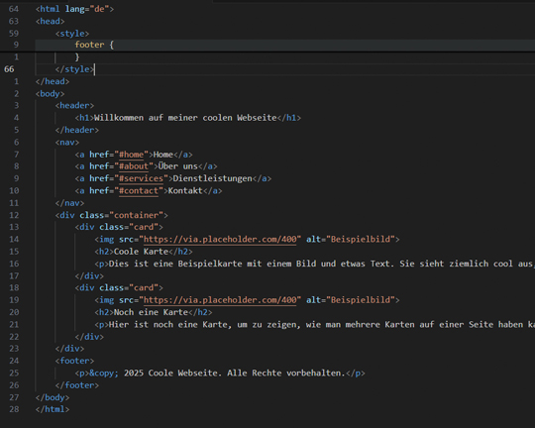Place cursor on the footer { rule
This screenshot has height=428, width=535.
94,45
